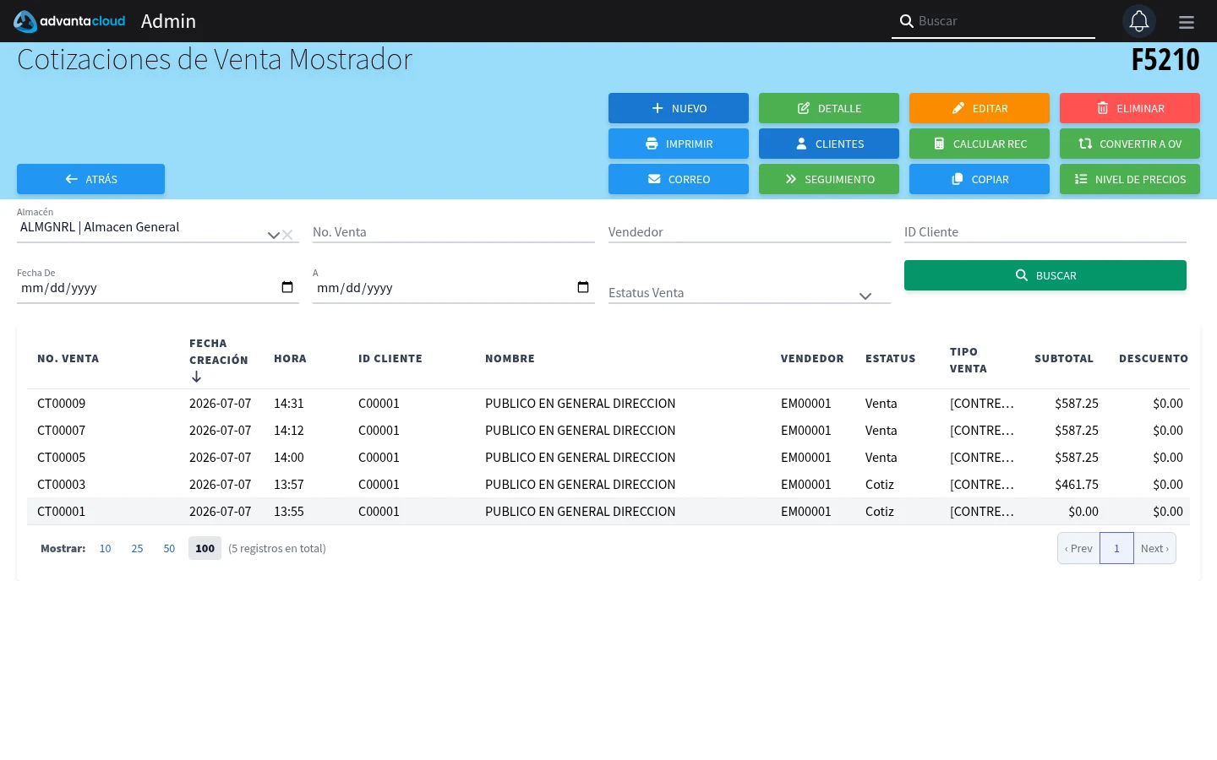
Task: Sort by NO. VENTA column header
Action: tap(68, 359)
